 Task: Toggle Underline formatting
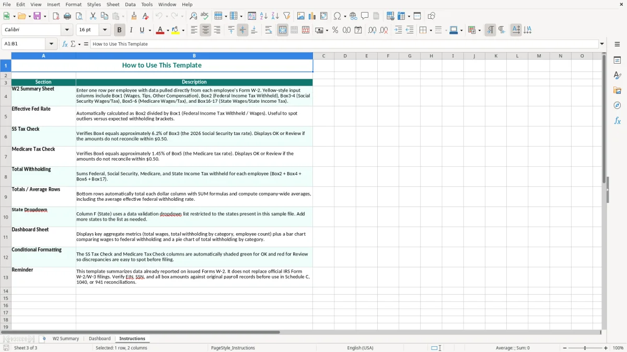(x=142, y=30)
